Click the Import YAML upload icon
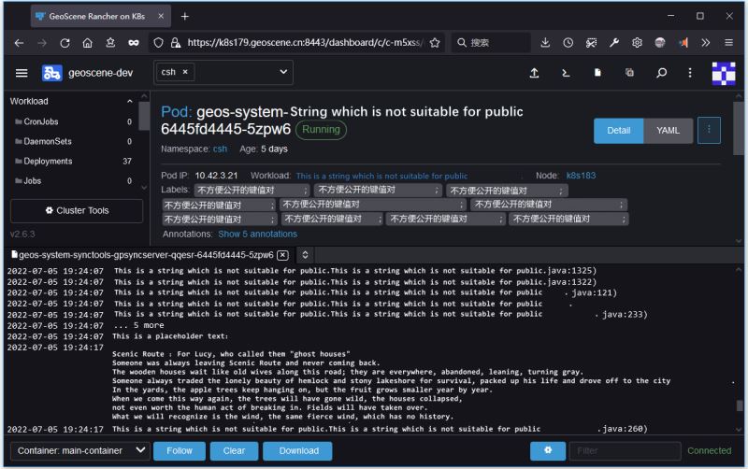 click(x=534, y=73)
